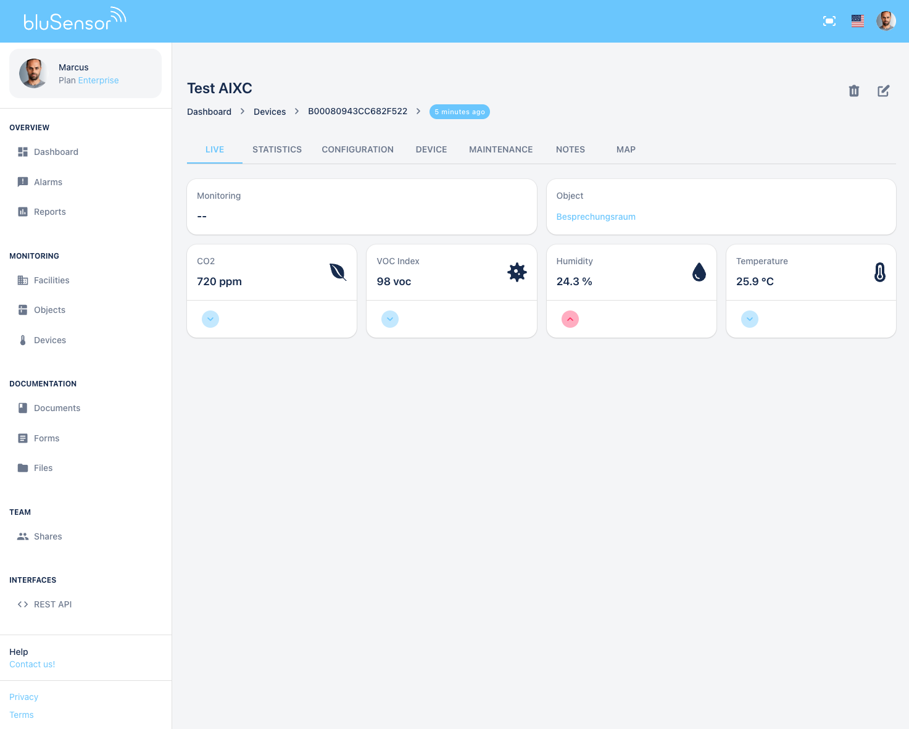
Task: Expand the VOC Index details chevron
Action: coord(389,319)
